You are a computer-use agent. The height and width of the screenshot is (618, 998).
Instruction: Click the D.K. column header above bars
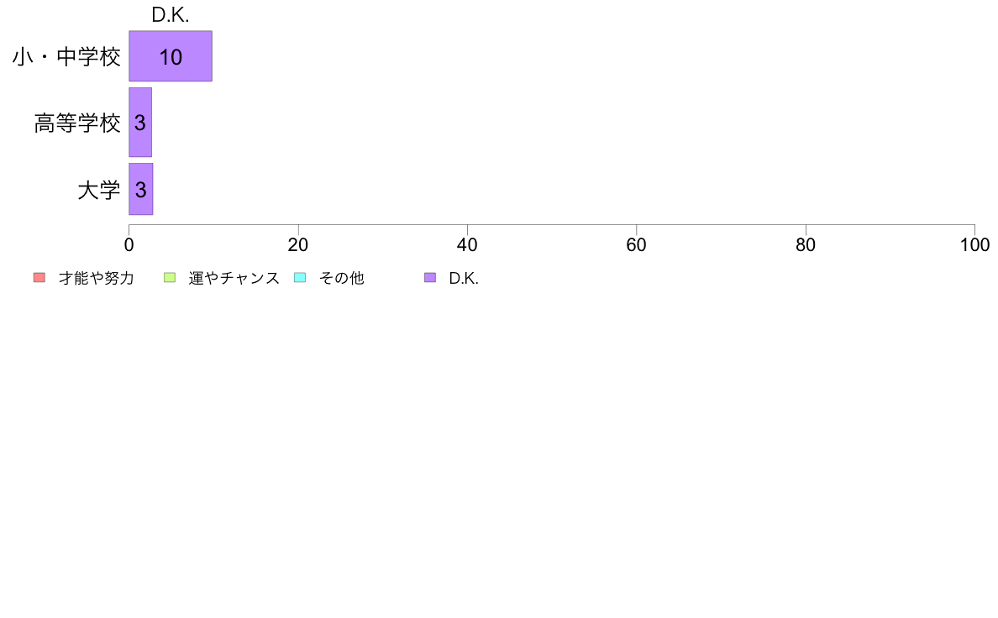click(x=171, y=15)
